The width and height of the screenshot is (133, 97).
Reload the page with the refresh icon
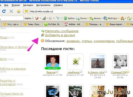pos(4,11)
